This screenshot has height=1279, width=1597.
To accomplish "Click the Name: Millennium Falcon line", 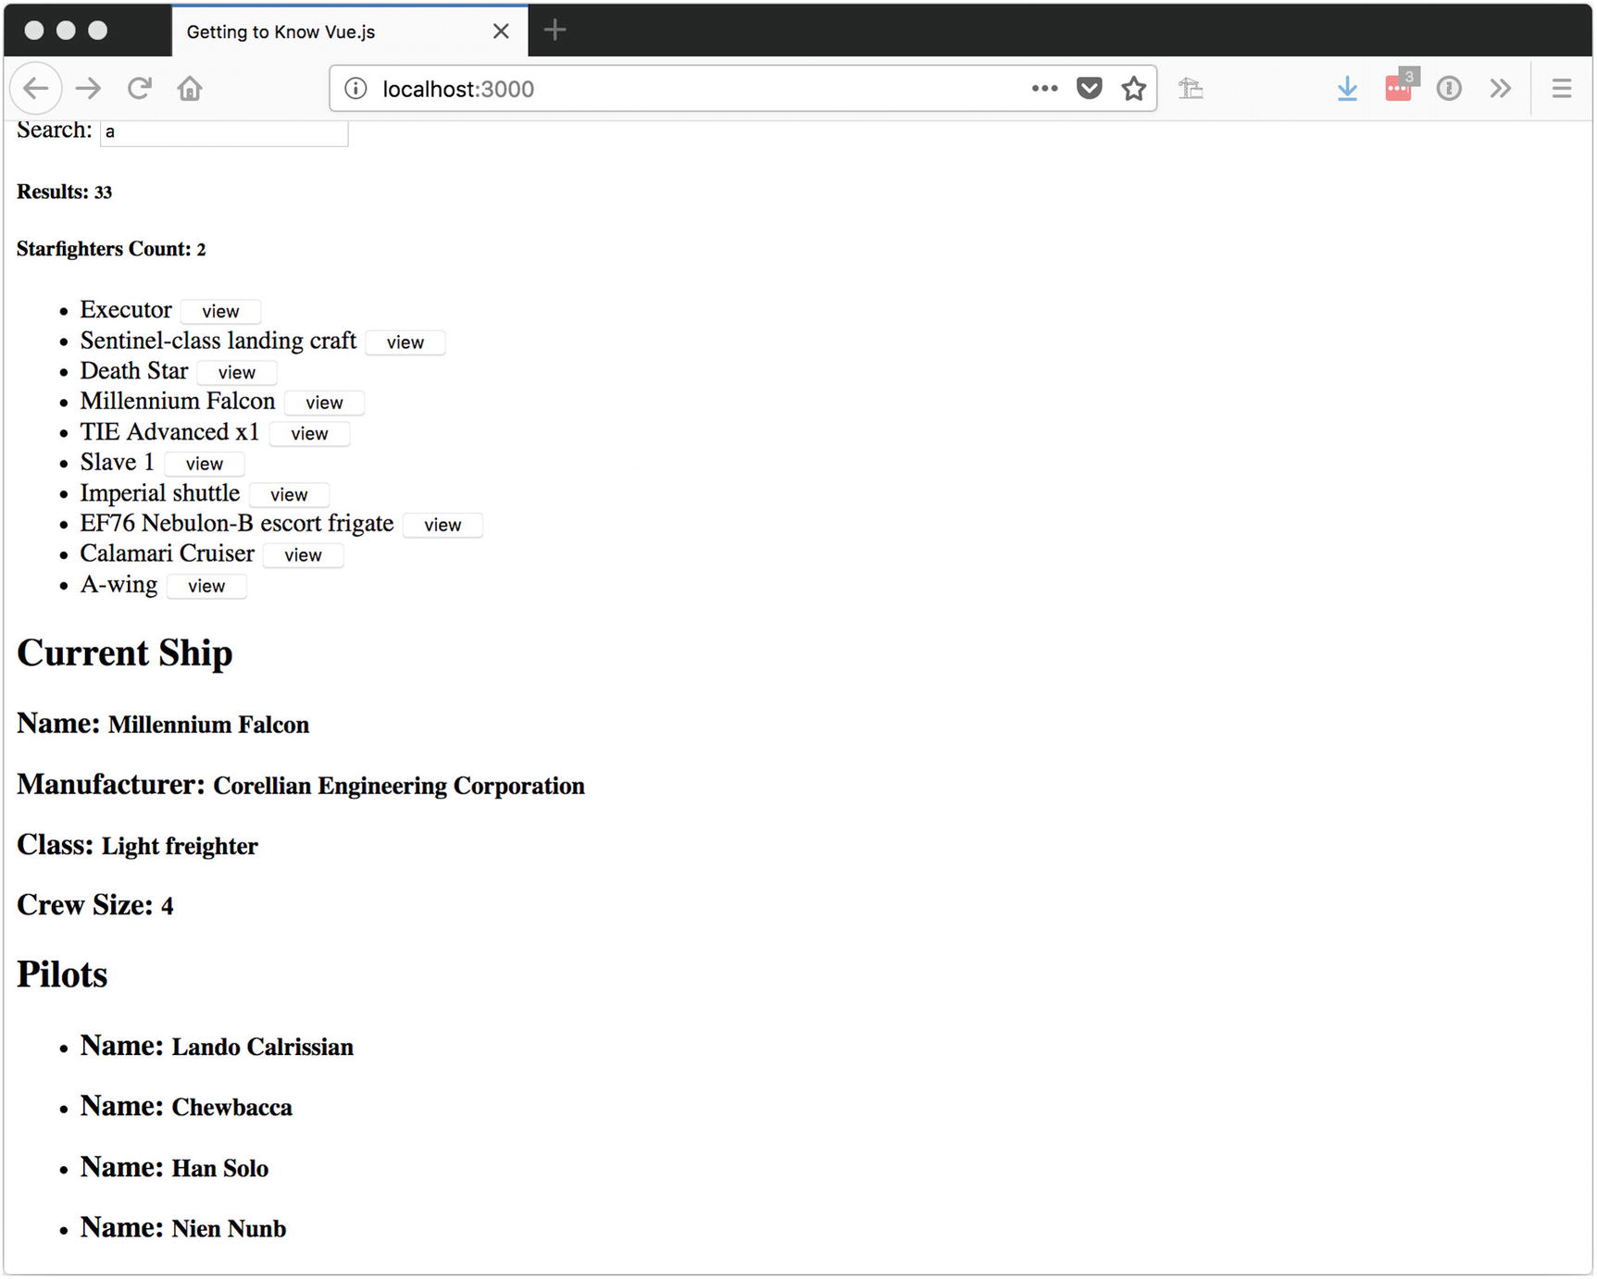I will (x=163, y=724).
